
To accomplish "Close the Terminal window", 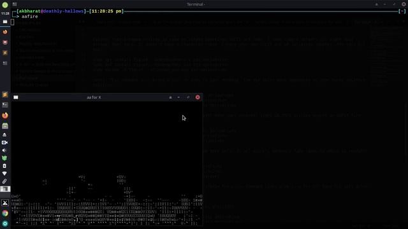I will [x=404, y=4].
